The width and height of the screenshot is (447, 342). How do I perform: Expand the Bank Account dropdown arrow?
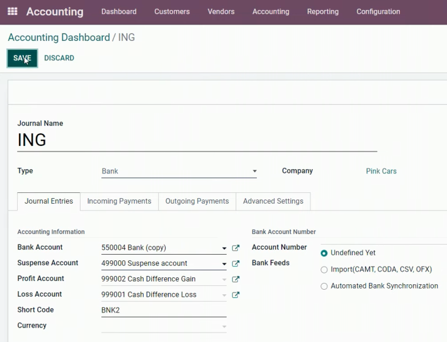tap(224, 248)
